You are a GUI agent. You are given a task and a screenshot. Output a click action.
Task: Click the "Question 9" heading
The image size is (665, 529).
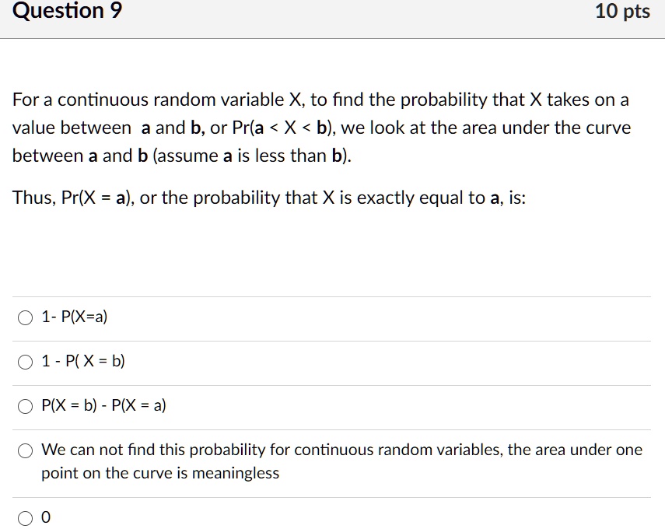68,12
